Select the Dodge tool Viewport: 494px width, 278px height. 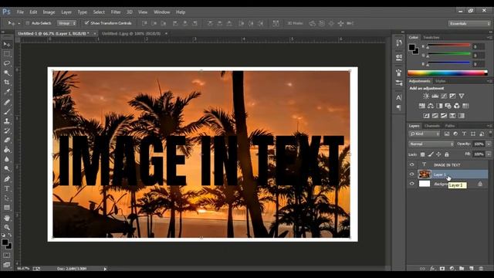(7, 169)
